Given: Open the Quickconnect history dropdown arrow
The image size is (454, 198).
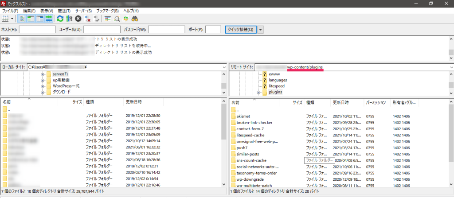Looking at the screenshot, I should tap(261, 30).
